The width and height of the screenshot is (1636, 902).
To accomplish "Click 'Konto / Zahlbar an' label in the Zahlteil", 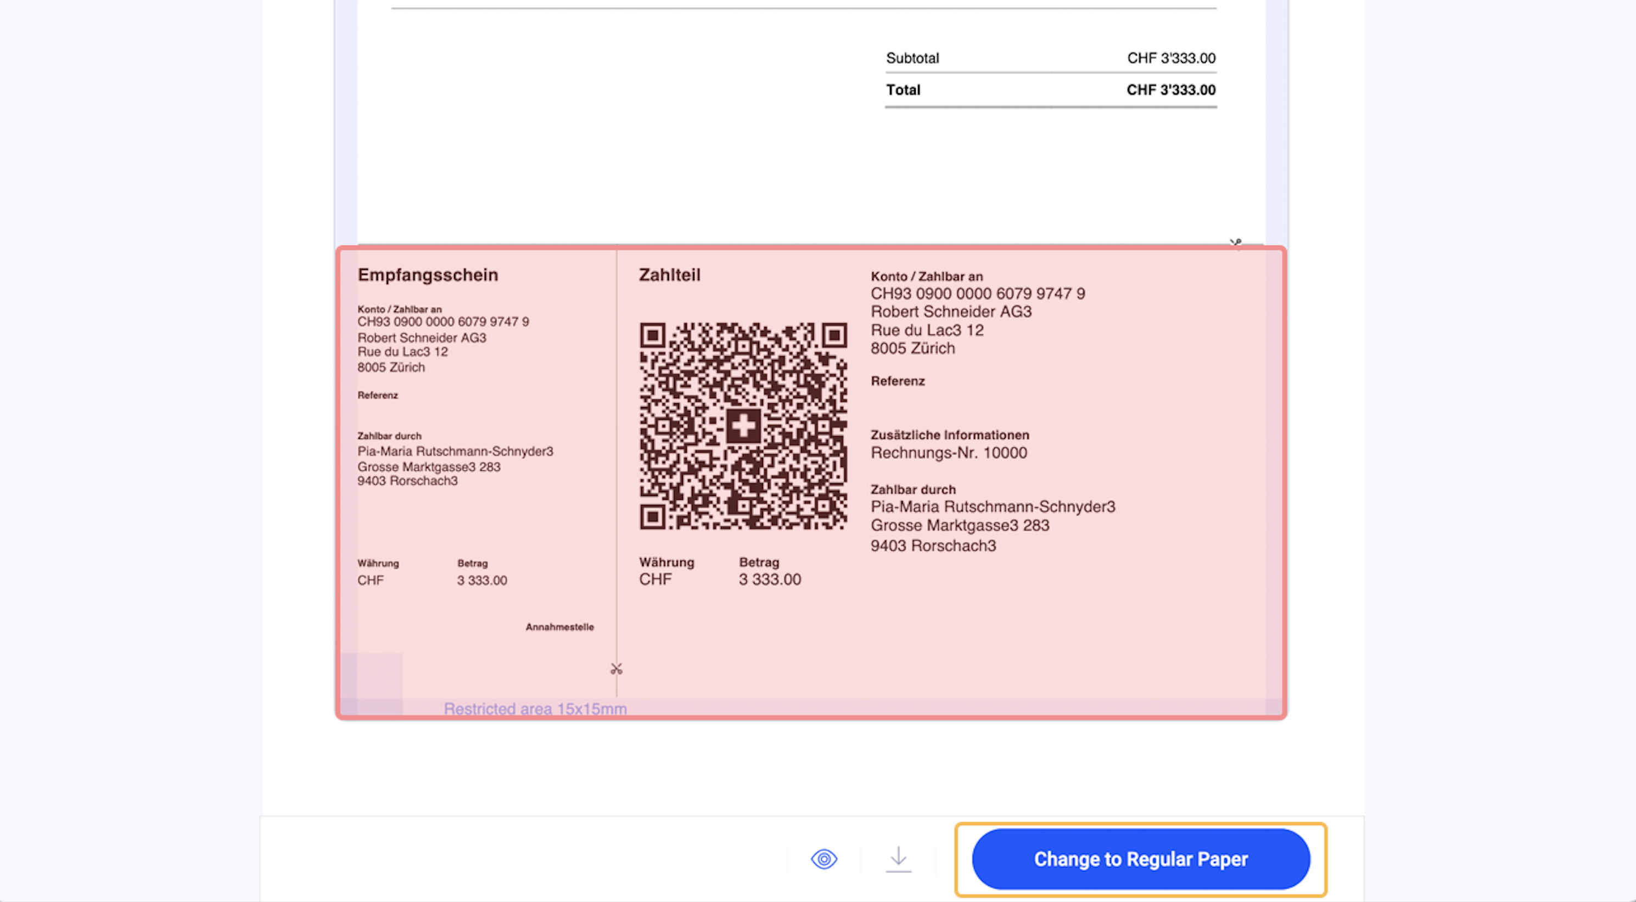I will tap(927, 277).
